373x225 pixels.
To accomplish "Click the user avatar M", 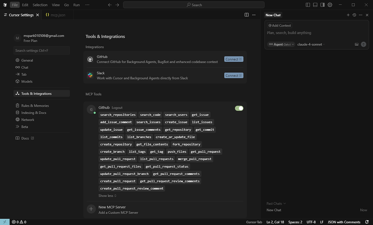I will tap(17, 38).
